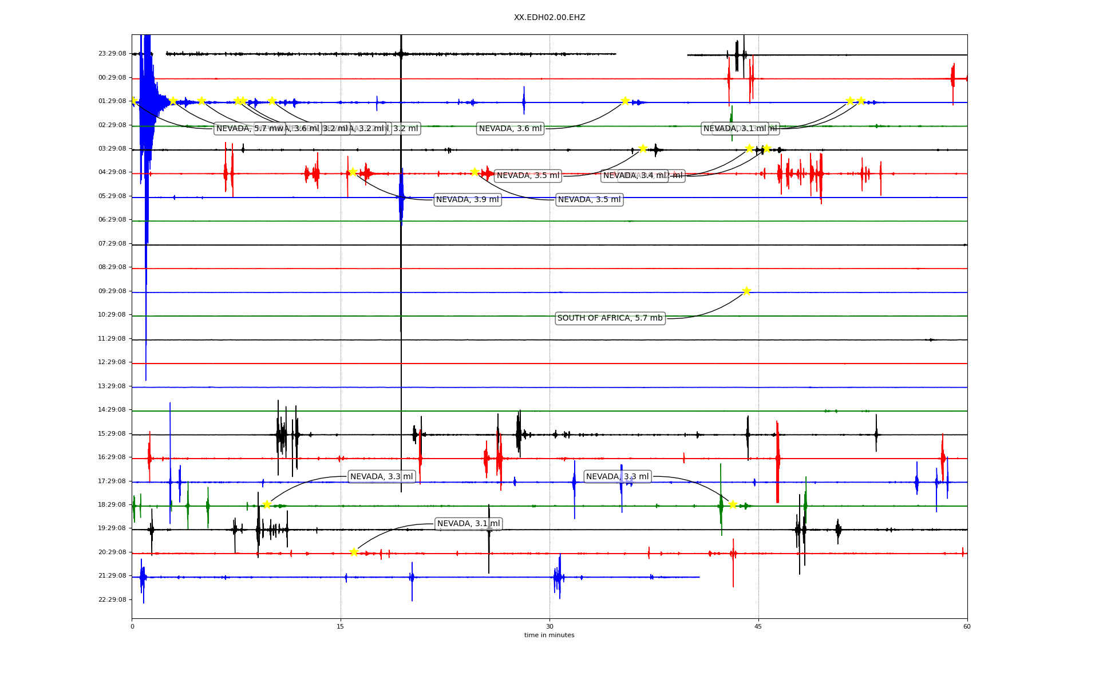Select the SOUTH OF AFRICA, 5.7 mb label
This screenshot has height=687, width=1099.
(x=610, y=318)
